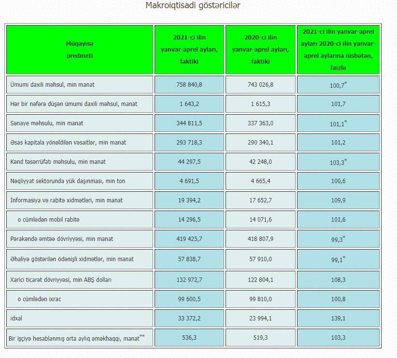Viewport: 397px width, 358px height.
Task: Select the 'Ümumi daxili məhsul, min manat' row label
Action: click(52, 85)
